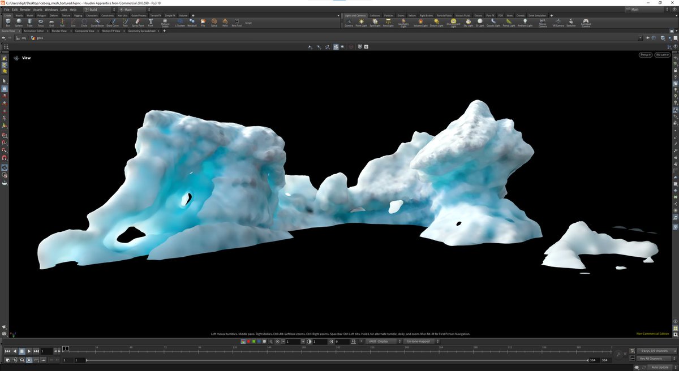Select the Line shelf tool
Viewport: 679px width, 371px height.
pyautogui.click(x=73, y=23)
